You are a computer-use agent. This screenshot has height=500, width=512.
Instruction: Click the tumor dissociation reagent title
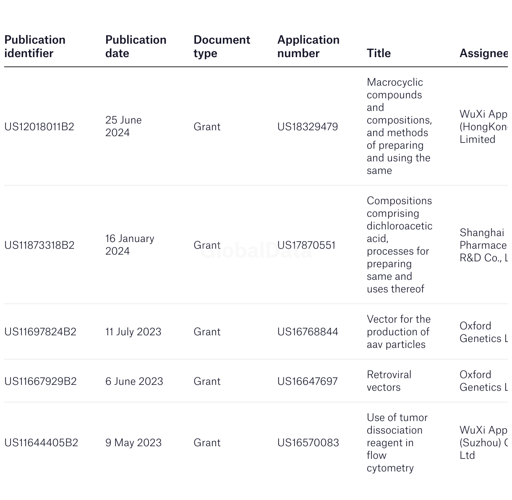(397, 443)
